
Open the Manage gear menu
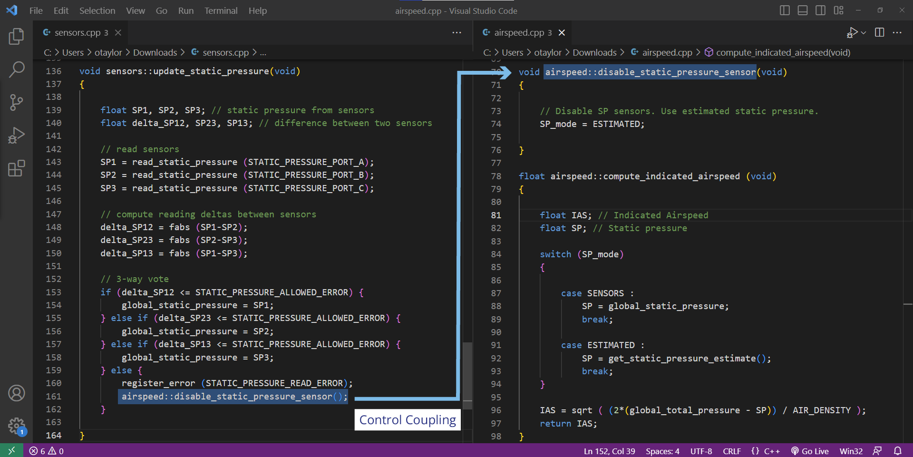pos(16,426)
